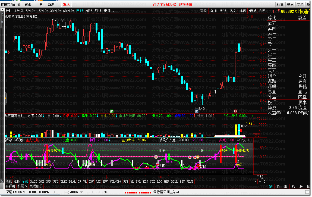
Task: Open the 资讯 menu in menu bar
Action: [28, 4]
